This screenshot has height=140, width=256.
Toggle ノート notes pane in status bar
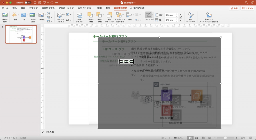(166, 138)
